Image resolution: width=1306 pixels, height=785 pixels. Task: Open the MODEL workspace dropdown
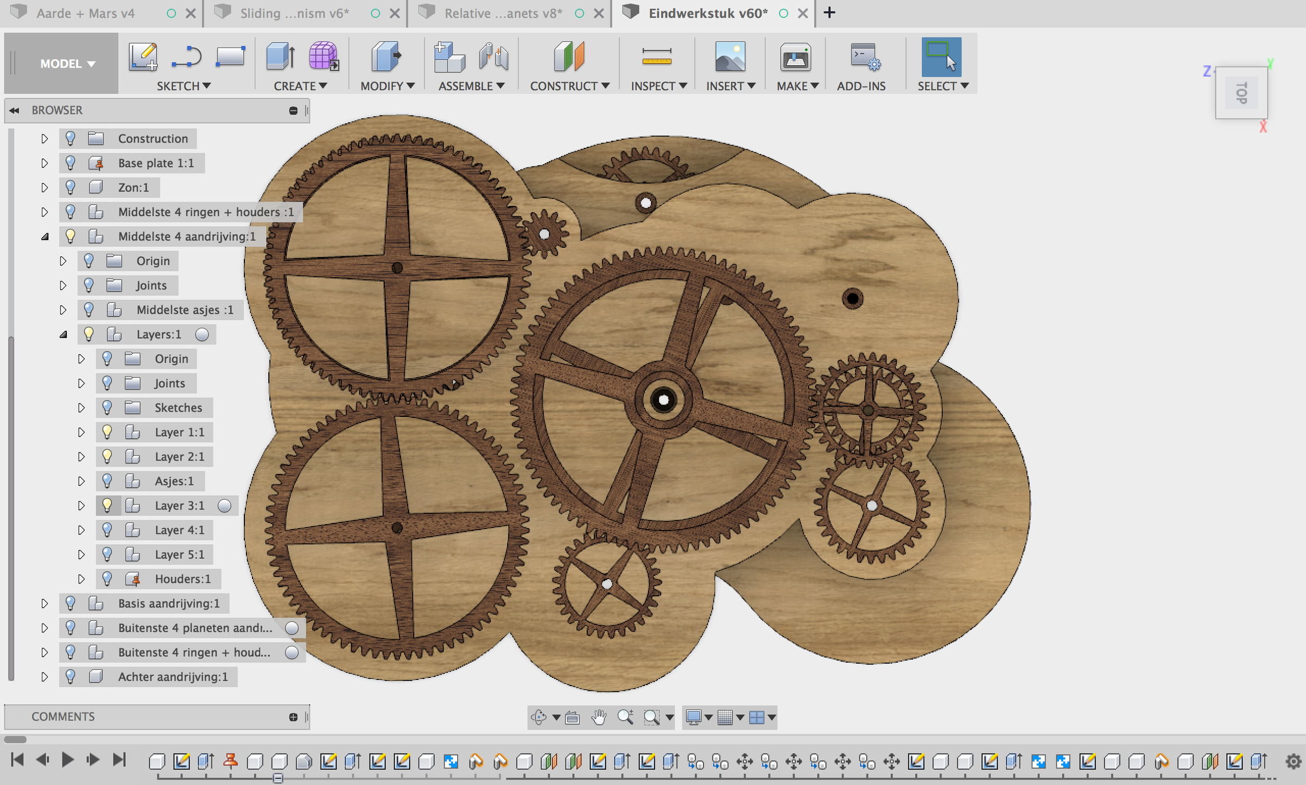click(67, 64)
